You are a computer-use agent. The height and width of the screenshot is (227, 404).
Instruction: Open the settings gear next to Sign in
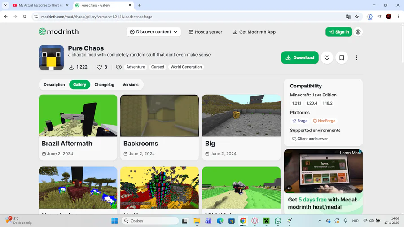[x=358, y=32]
